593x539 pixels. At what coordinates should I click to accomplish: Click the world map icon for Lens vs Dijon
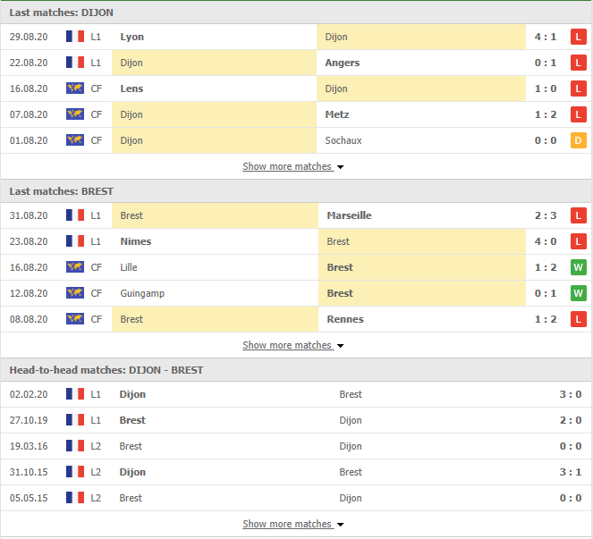(75, 88)
